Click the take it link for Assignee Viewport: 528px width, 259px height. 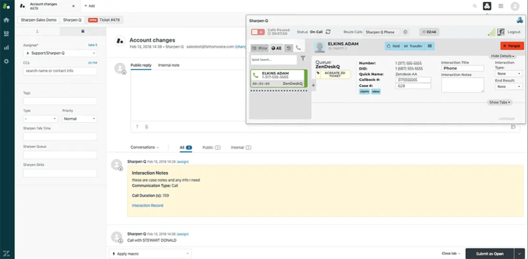93,45
